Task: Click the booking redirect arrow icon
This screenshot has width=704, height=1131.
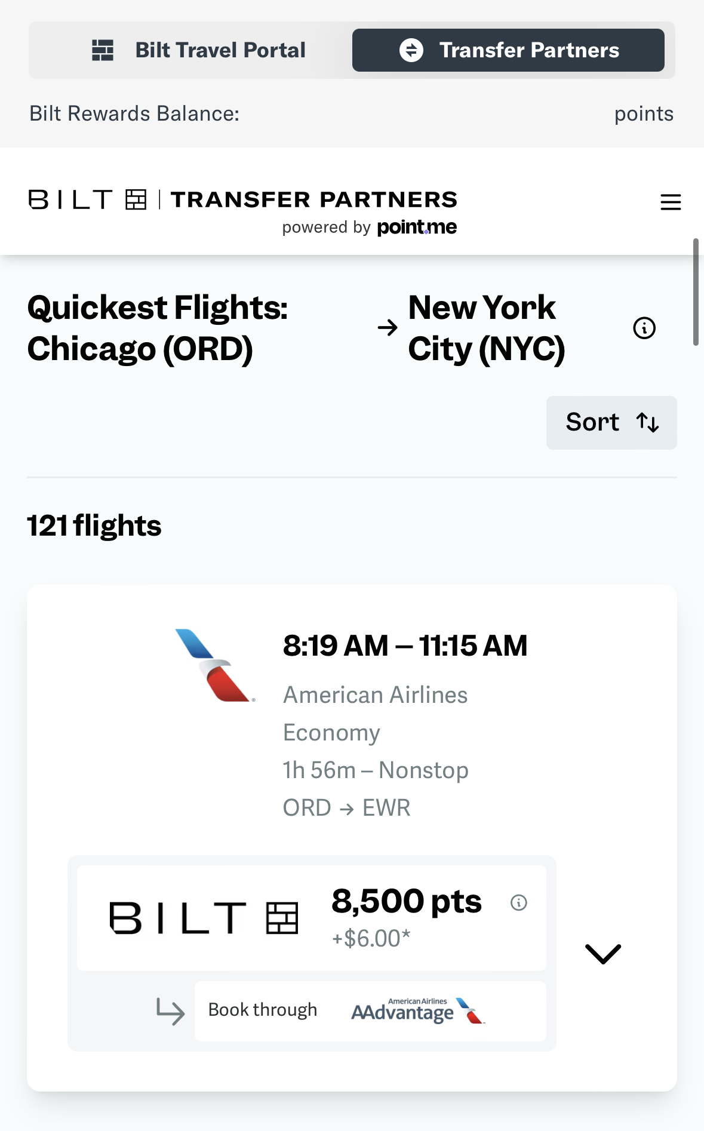Action: (169, 1010)
